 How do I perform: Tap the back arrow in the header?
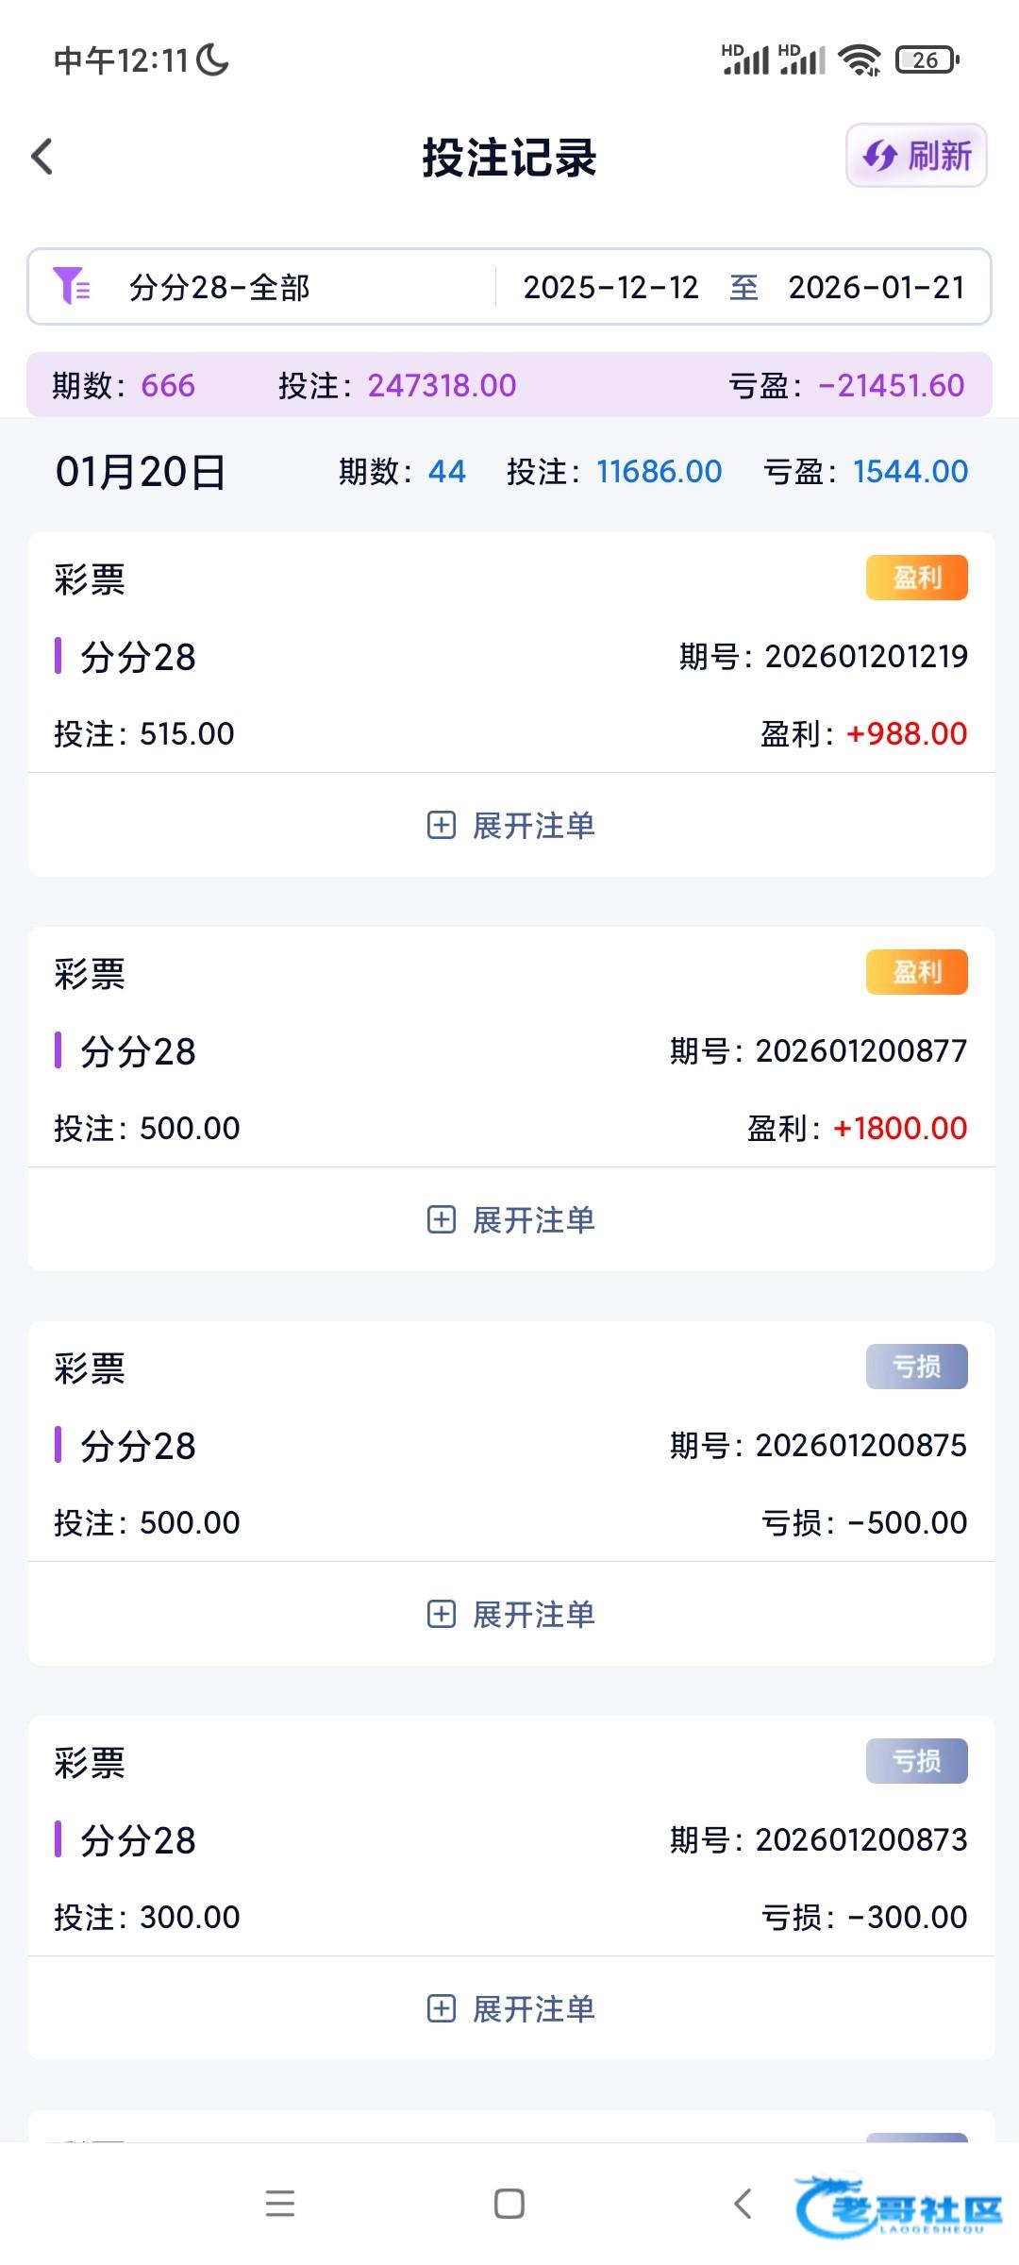coord(42,157)
